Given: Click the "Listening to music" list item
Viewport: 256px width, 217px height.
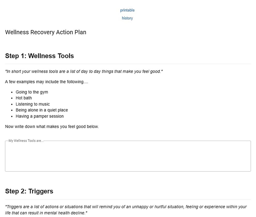Looking at the screenshot, I should tap(33, 104).
